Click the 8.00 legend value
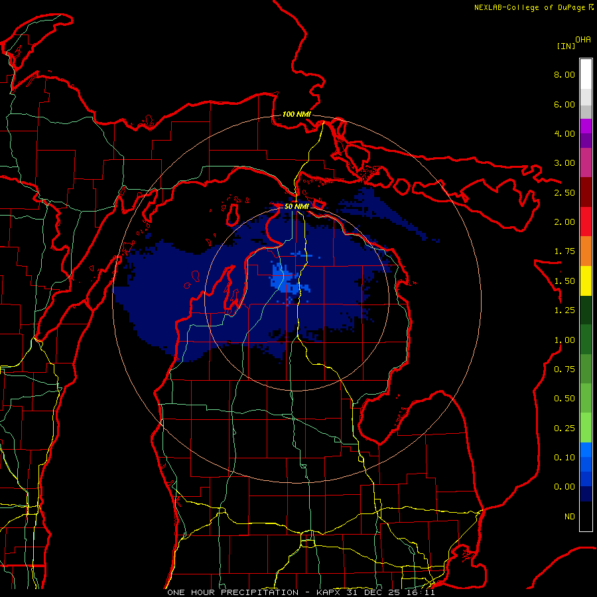The height and width of the screenshot is (597, 597). coord(564,74)
